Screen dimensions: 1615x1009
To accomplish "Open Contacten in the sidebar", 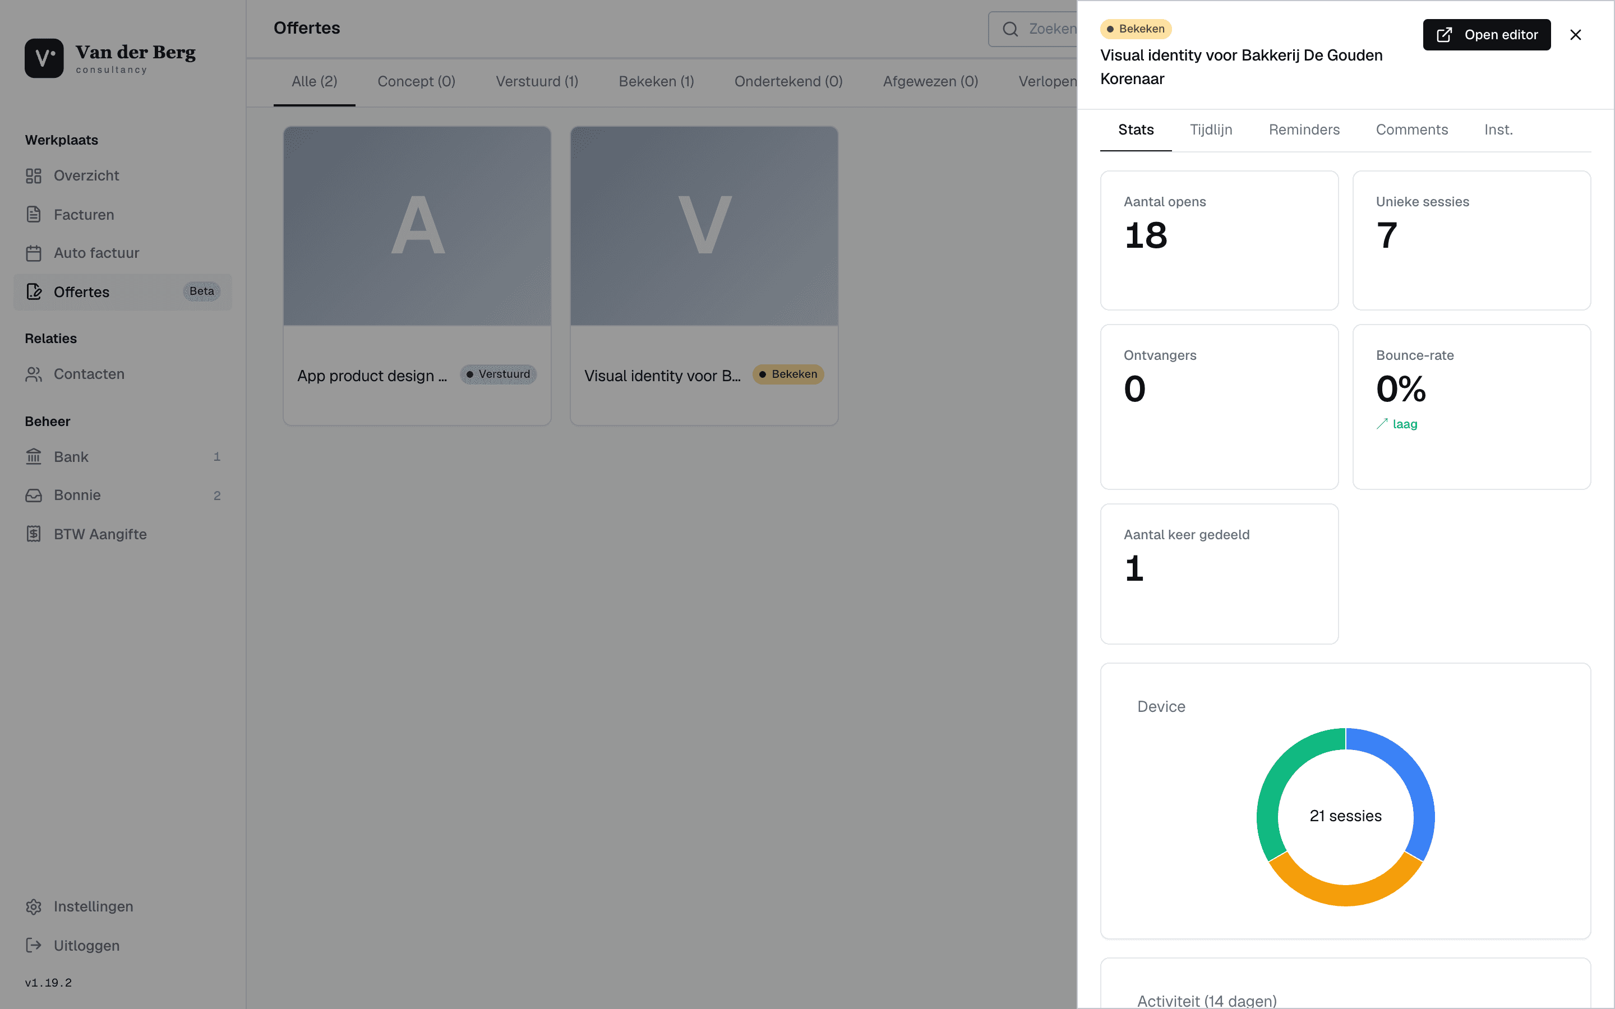I will [x=123, y=374].
